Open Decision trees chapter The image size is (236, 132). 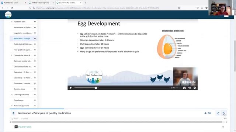click(x=19, y=89)
